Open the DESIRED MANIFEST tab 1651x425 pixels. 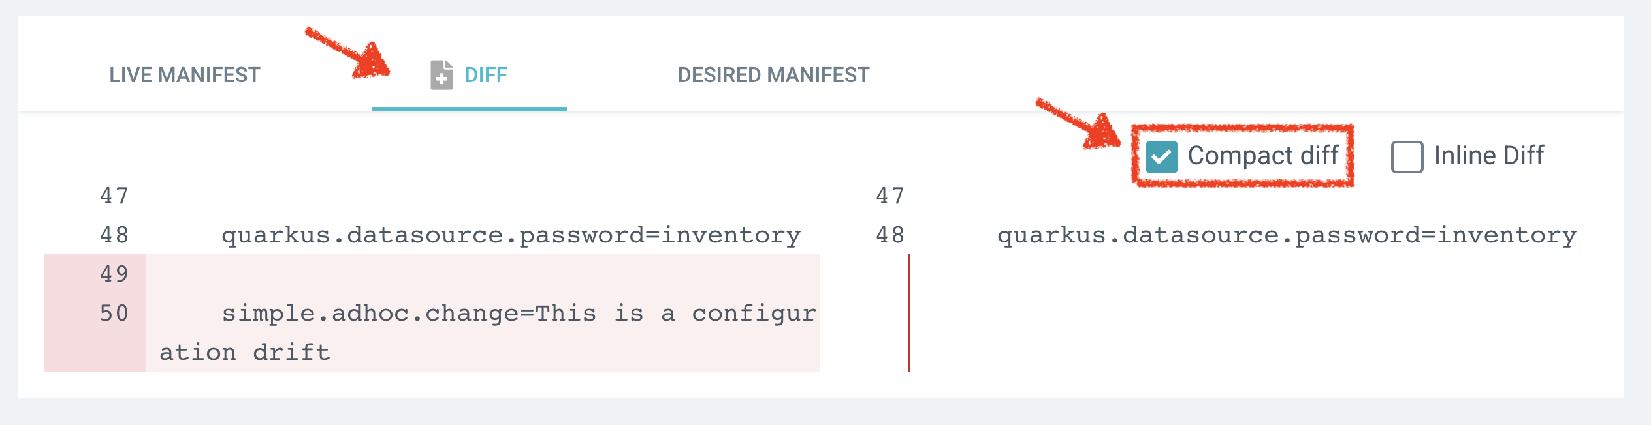pyautogui.click(x=773, y=75)
